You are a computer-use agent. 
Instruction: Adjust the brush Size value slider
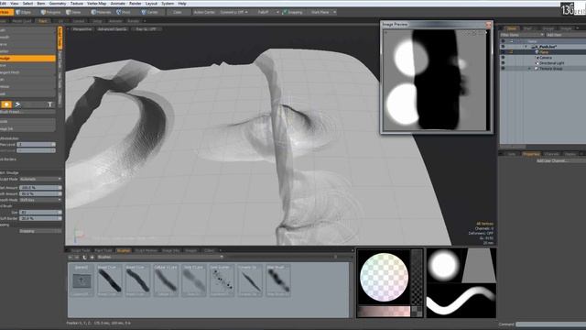click(40, 212)
